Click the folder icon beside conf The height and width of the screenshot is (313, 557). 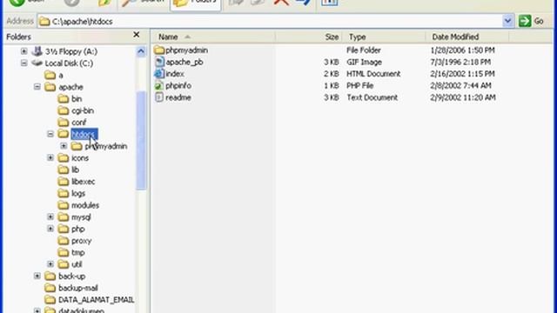coord(64,122)
